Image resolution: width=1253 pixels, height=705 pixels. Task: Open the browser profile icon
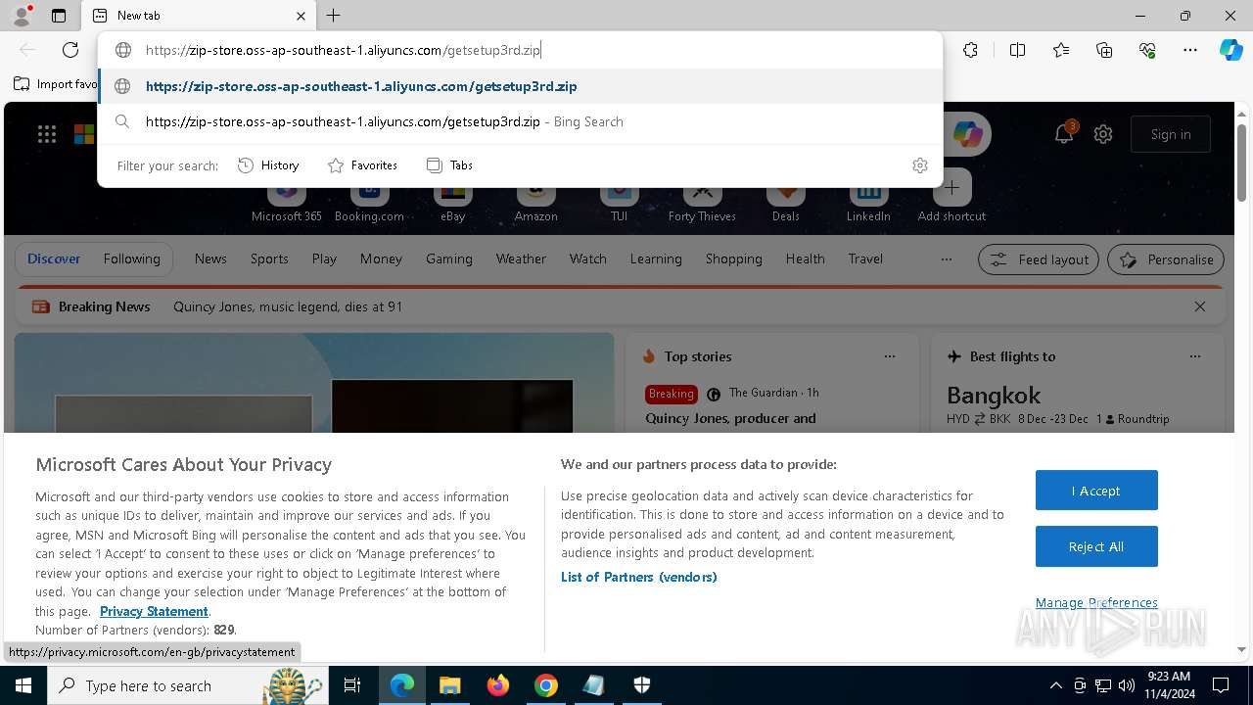[x=21, y=16]
